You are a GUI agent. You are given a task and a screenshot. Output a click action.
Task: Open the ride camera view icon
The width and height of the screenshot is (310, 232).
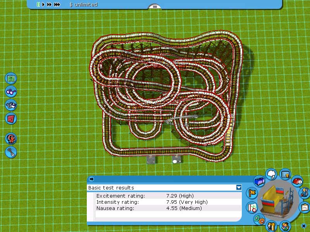coord(285,174)
